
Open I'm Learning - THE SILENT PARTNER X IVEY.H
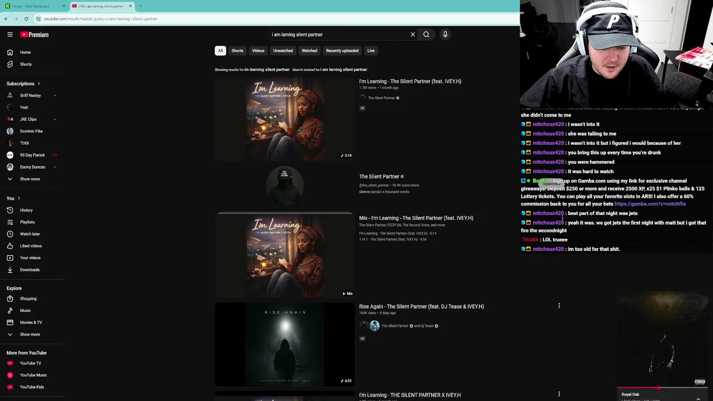click(x=409, y=395)
